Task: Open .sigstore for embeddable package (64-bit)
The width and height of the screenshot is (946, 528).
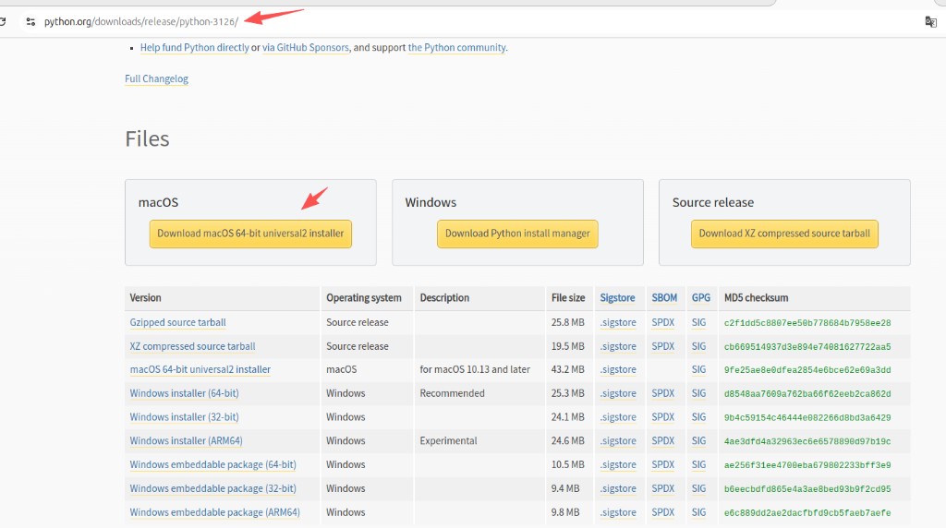Action: point(618,464)
